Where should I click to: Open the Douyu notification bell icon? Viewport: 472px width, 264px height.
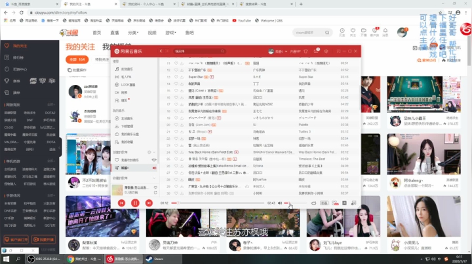coord(385,32)
